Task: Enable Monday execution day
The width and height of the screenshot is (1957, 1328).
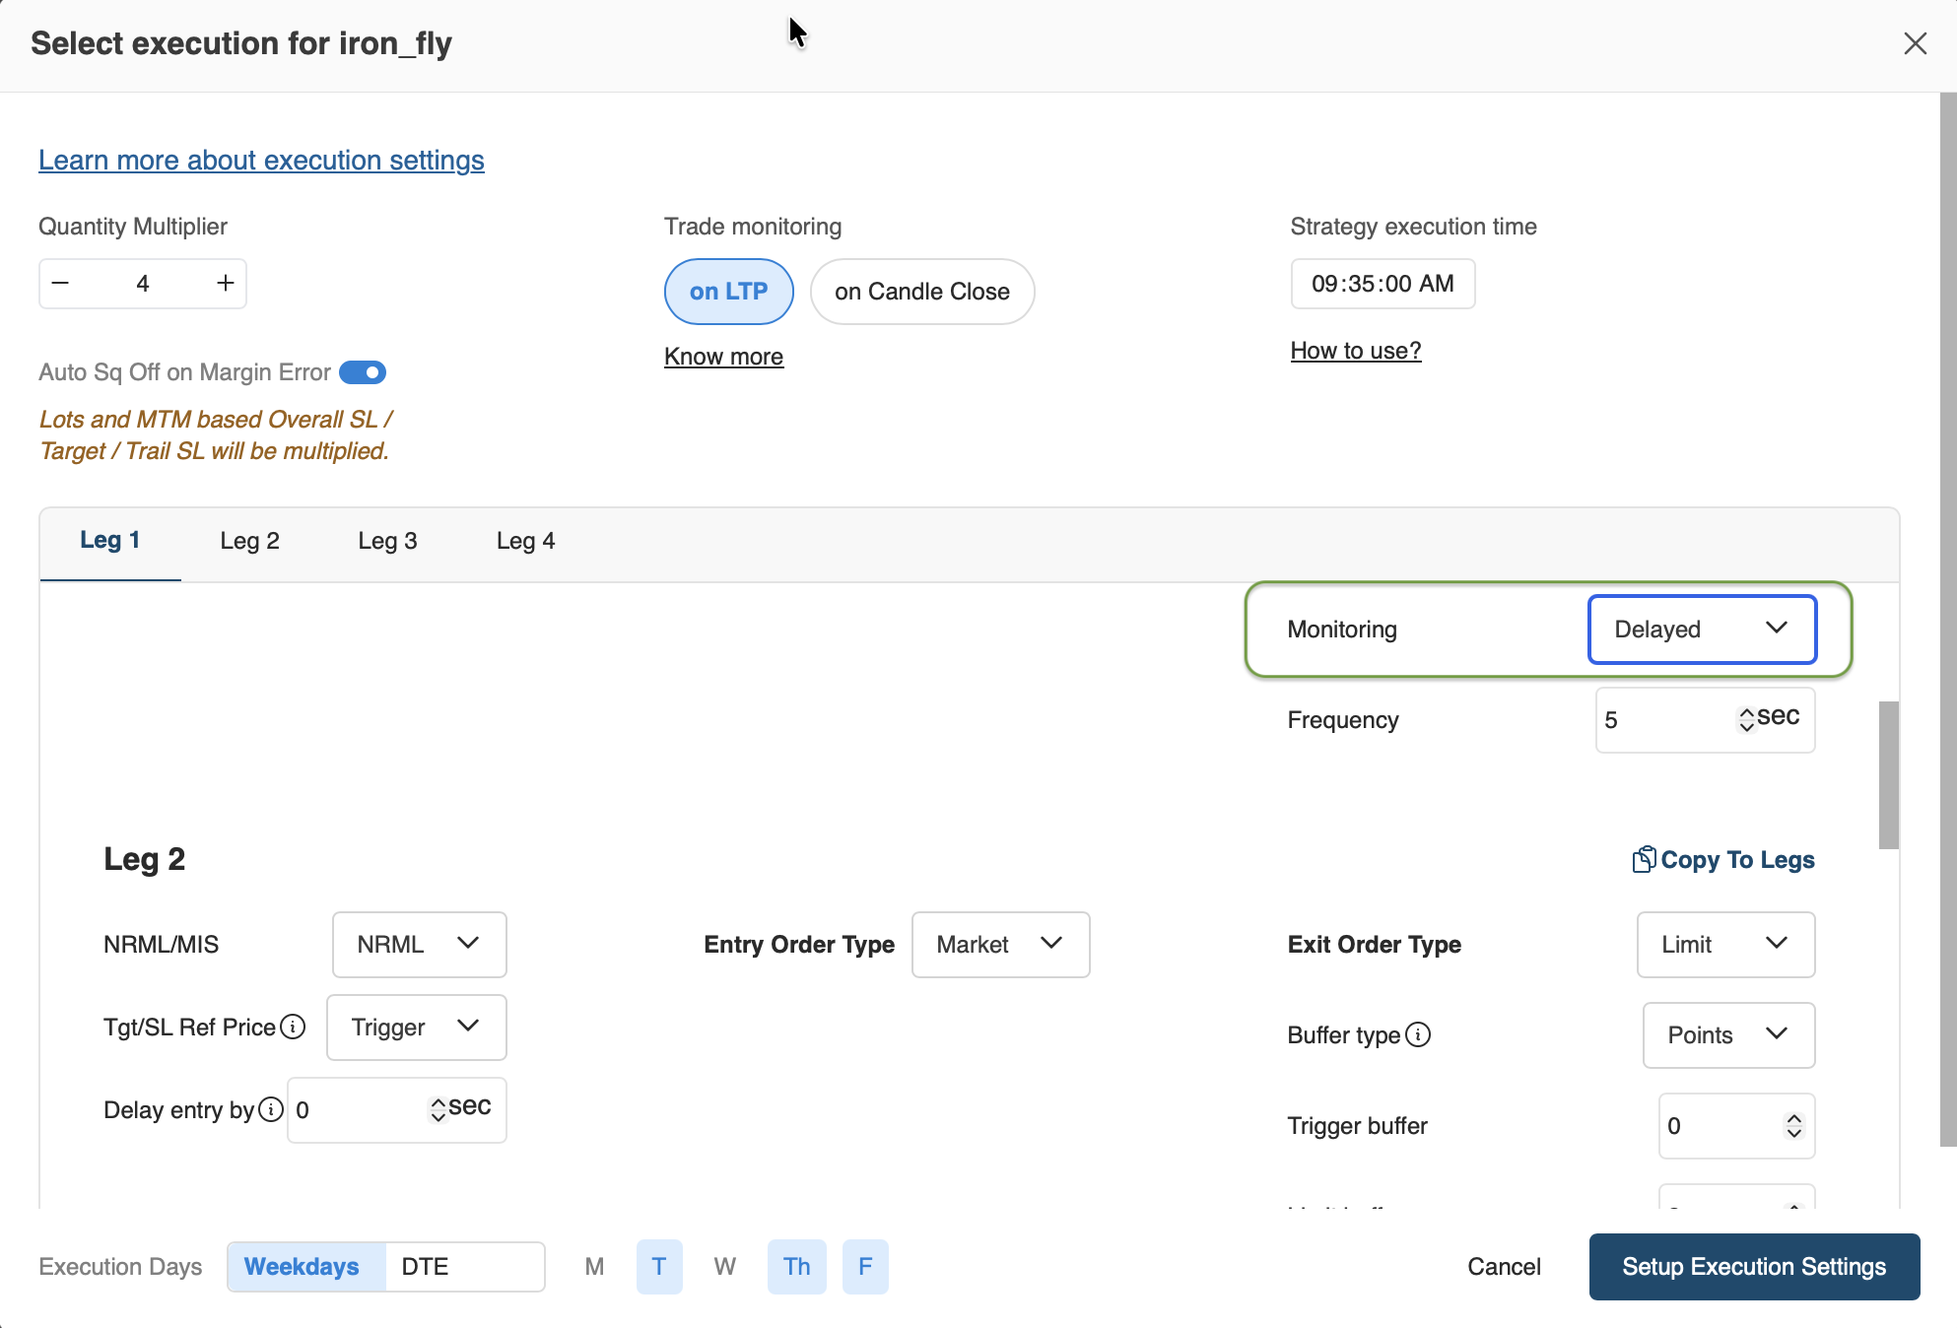Action: tap(594, 1267)
